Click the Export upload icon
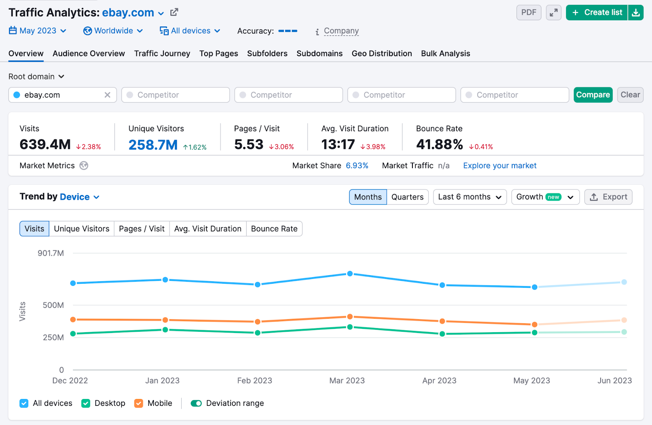Image resolution: width=652 pixels, height=425 pixels. click(x=594, y=197)
